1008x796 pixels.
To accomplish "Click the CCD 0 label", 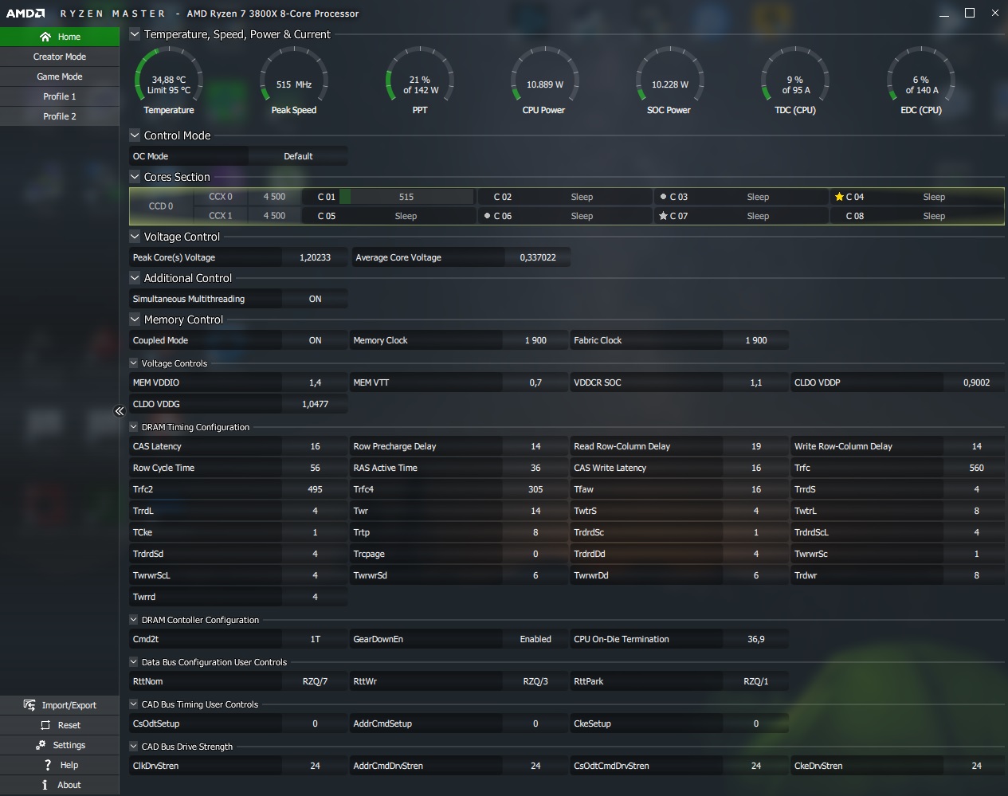I will point(161,206).
